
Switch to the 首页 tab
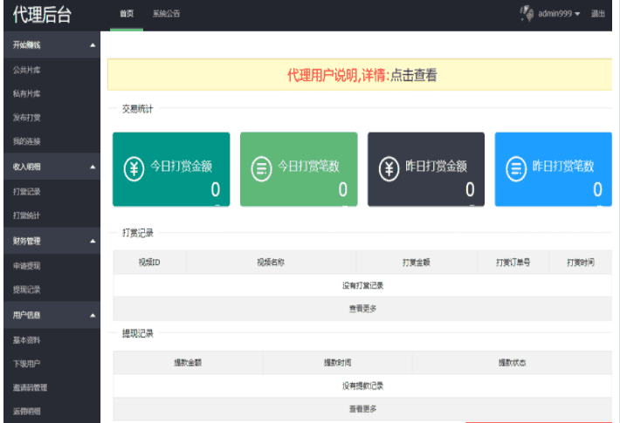[127, 14]
